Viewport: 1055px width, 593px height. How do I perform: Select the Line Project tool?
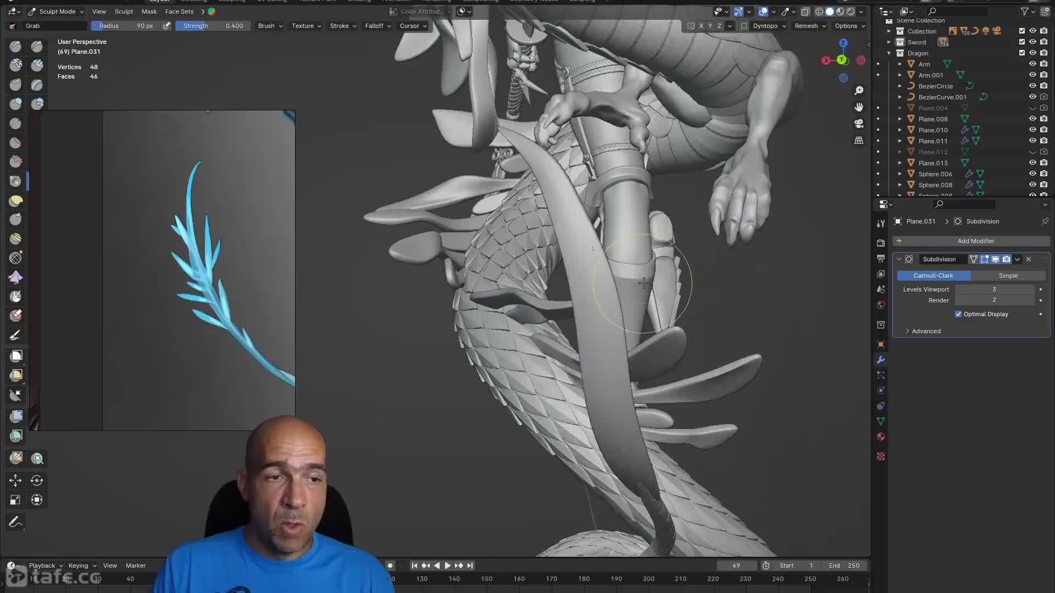pyautogui.click(x=15, y=395)
